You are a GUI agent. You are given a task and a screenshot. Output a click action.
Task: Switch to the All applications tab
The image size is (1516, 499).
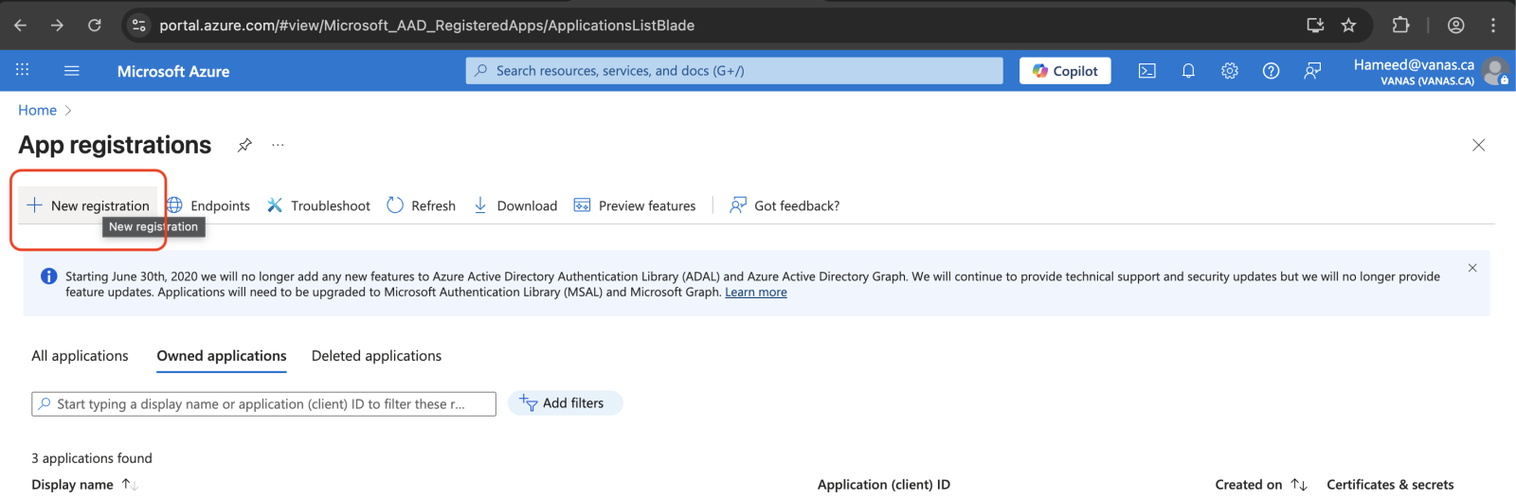(x=80, y=356)
